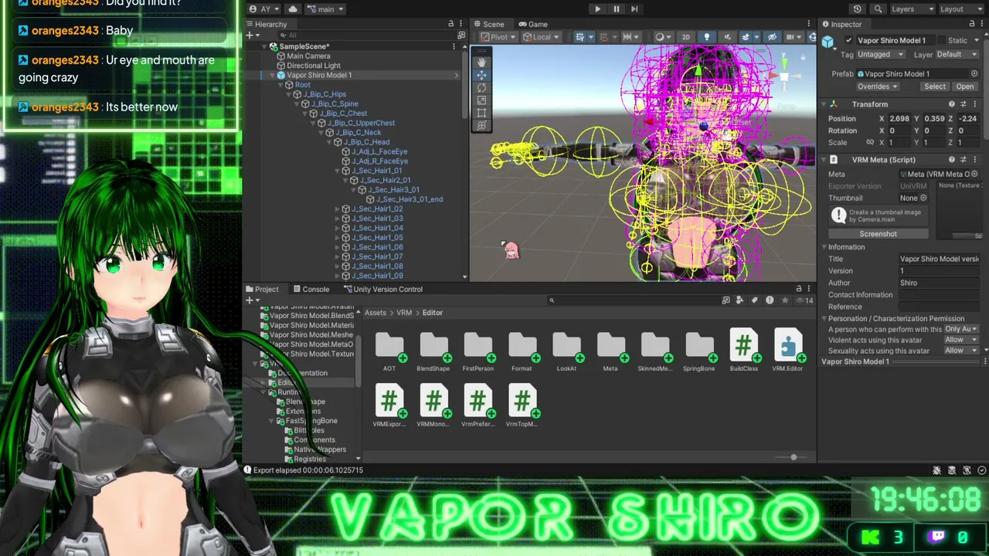
Task: Open the Tag Untagged dropdown
Action: click(882, 55)
